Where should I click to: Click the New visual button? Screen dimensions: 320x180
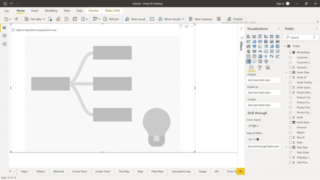(135, 19)
